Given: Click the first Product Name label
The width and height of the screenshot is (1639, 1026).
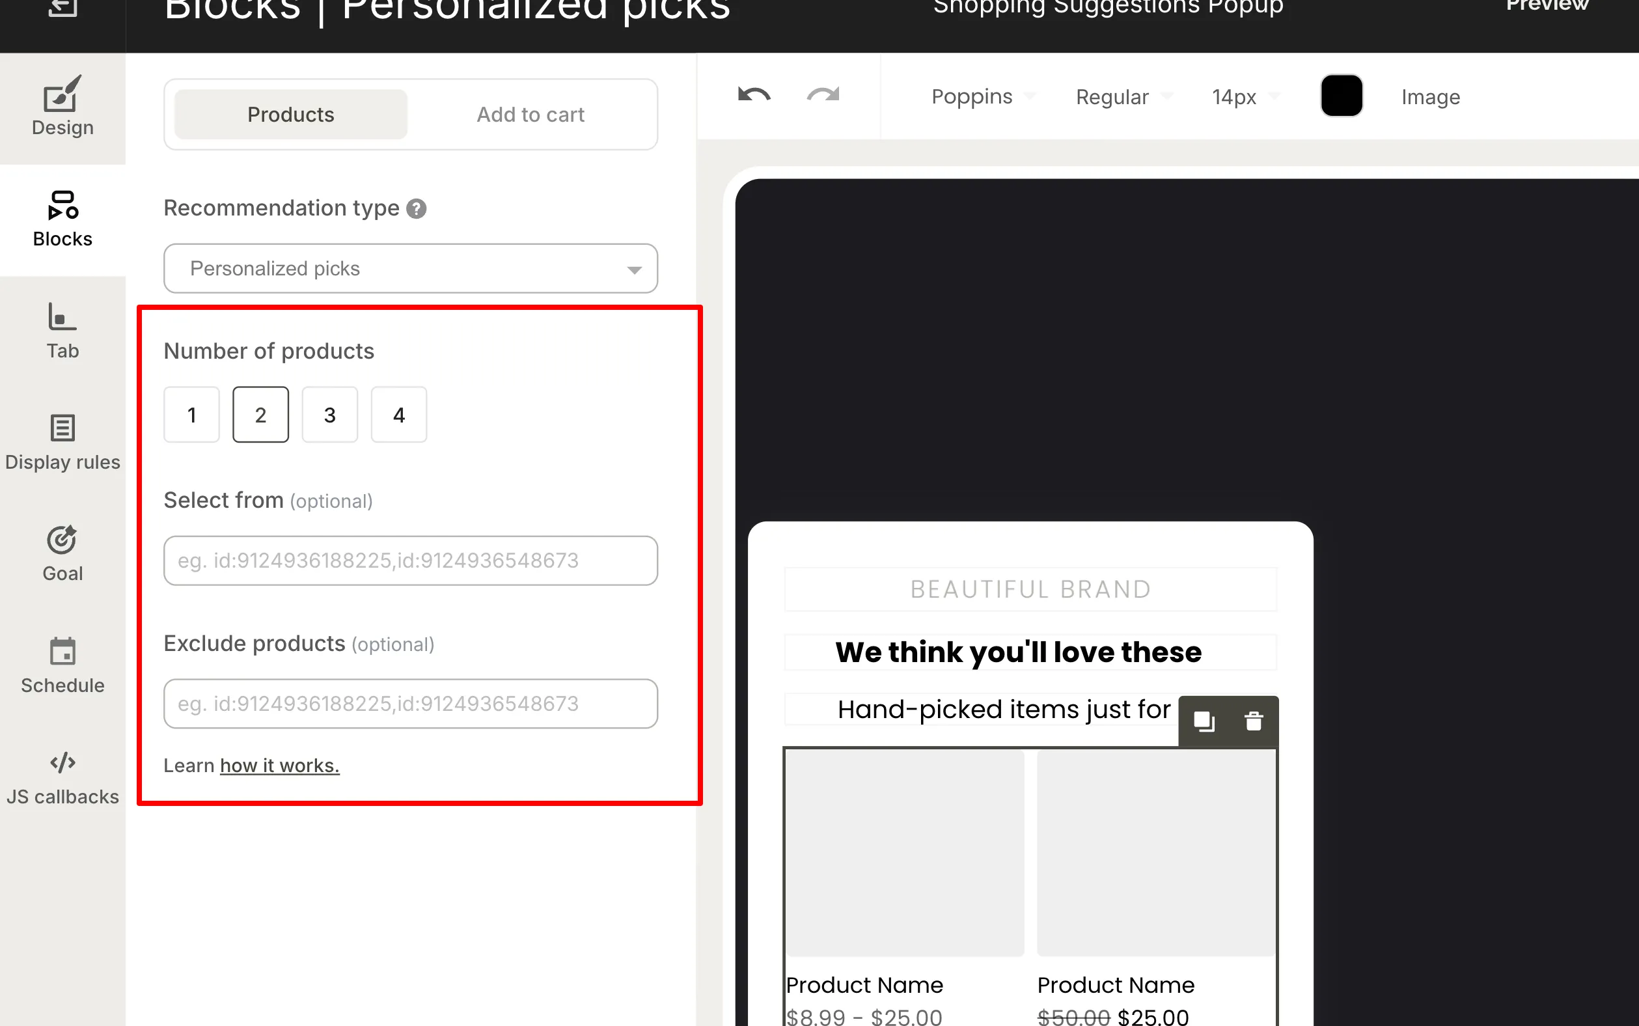Looking at the screenshot, I should pyautogui.click(x=864, y=984).
